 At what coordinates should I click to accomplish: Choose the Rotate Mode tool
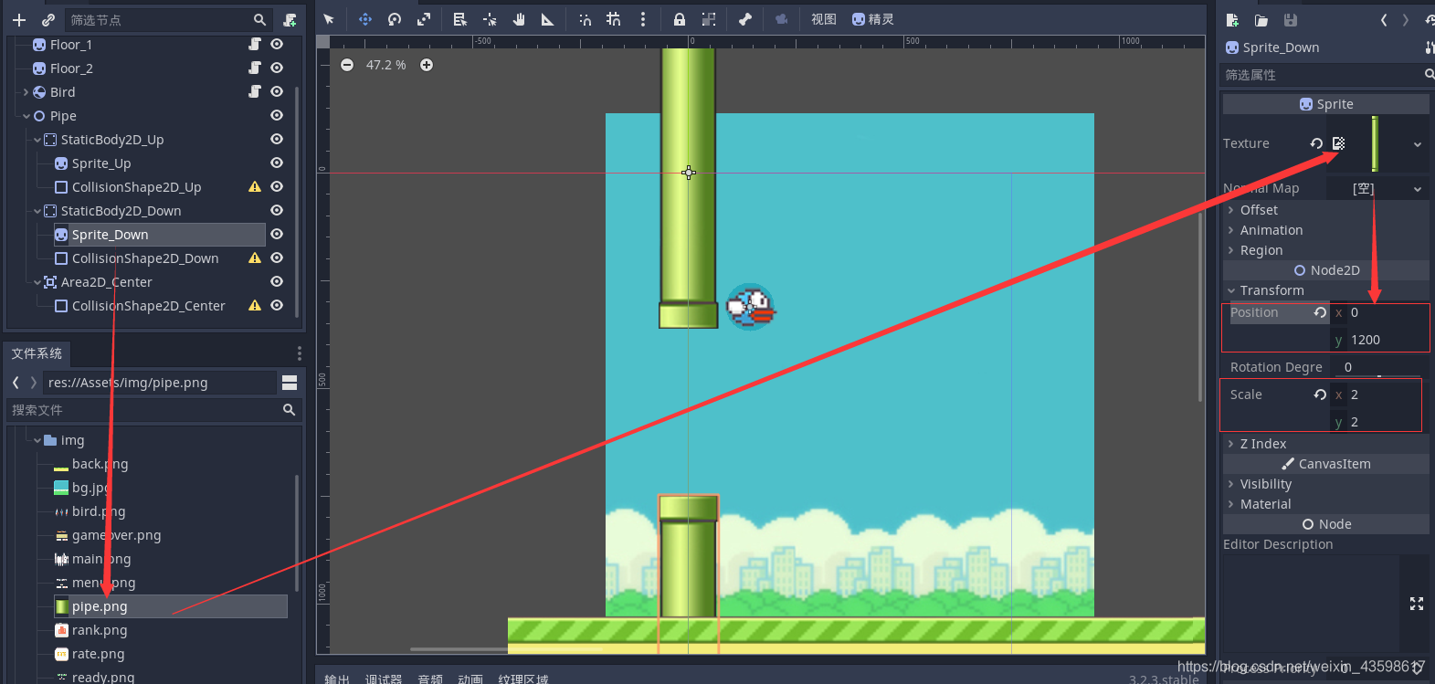pos(395,19)
